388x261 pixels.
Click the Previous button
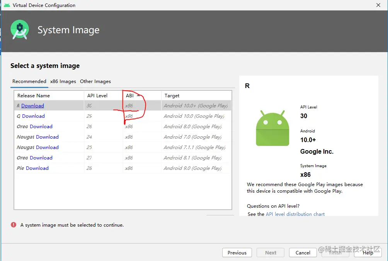(237, 253)
